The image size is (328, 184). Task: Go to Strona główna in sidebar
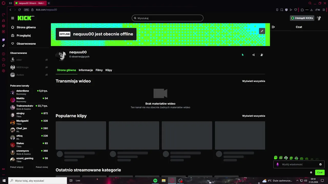pyautogui.click(x=29, y=27)
